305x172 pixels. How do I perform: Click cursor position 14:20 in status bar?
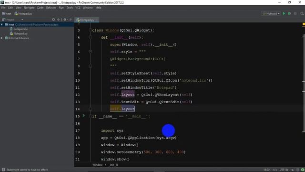(x=266, y=170)
